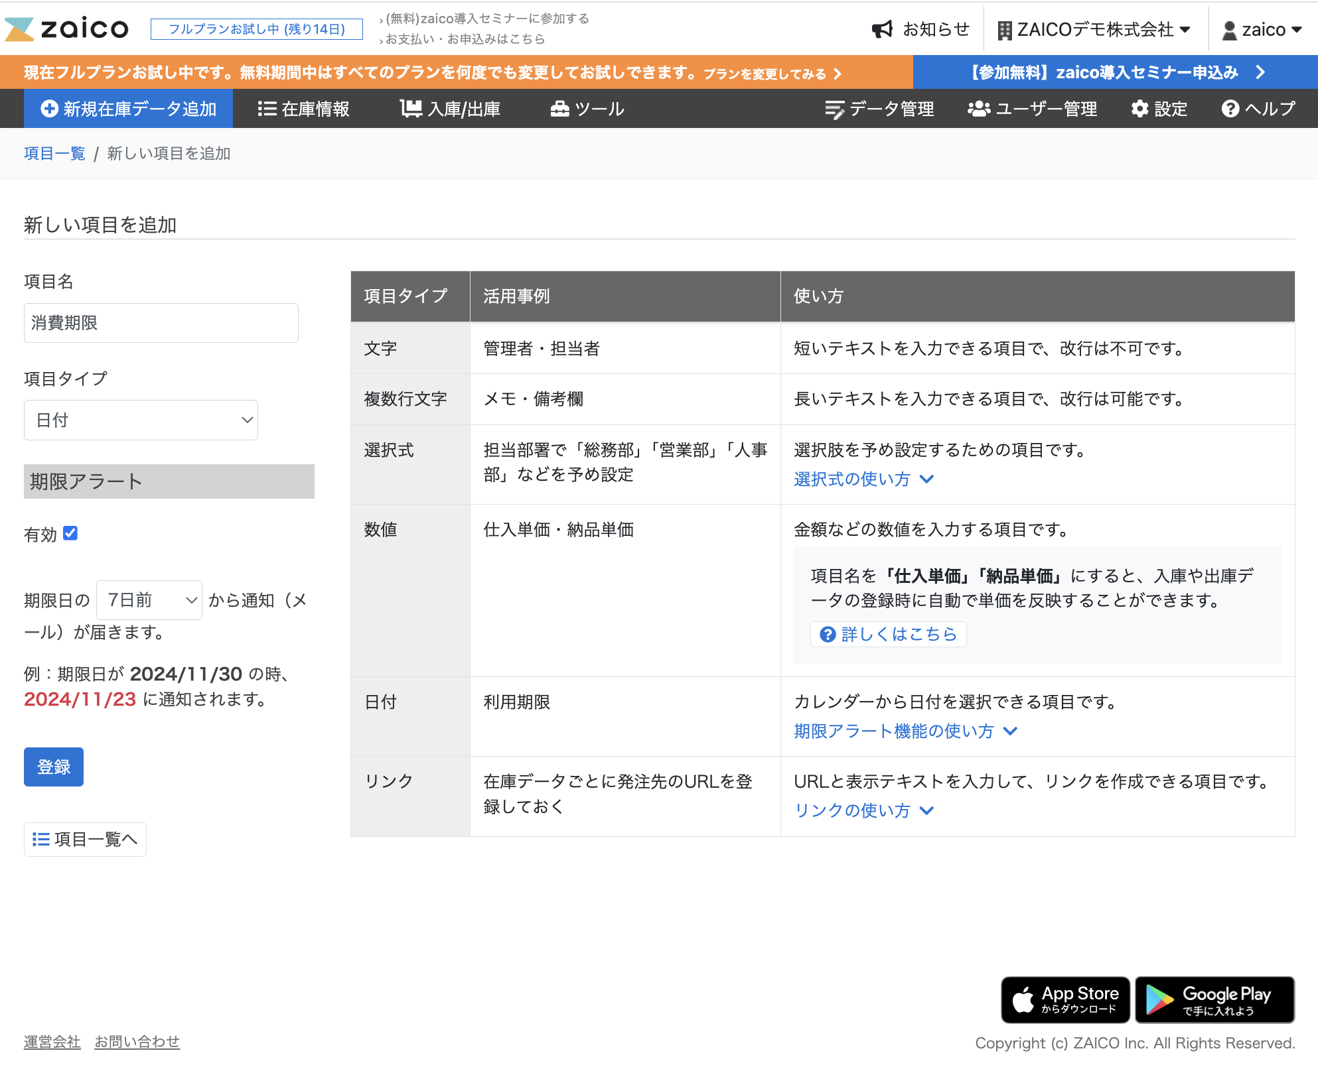Image resolution: width=1318 pixels, height=1069 pixels.
Task: Click the 複数行文字 type row cell
Action: 410,399
